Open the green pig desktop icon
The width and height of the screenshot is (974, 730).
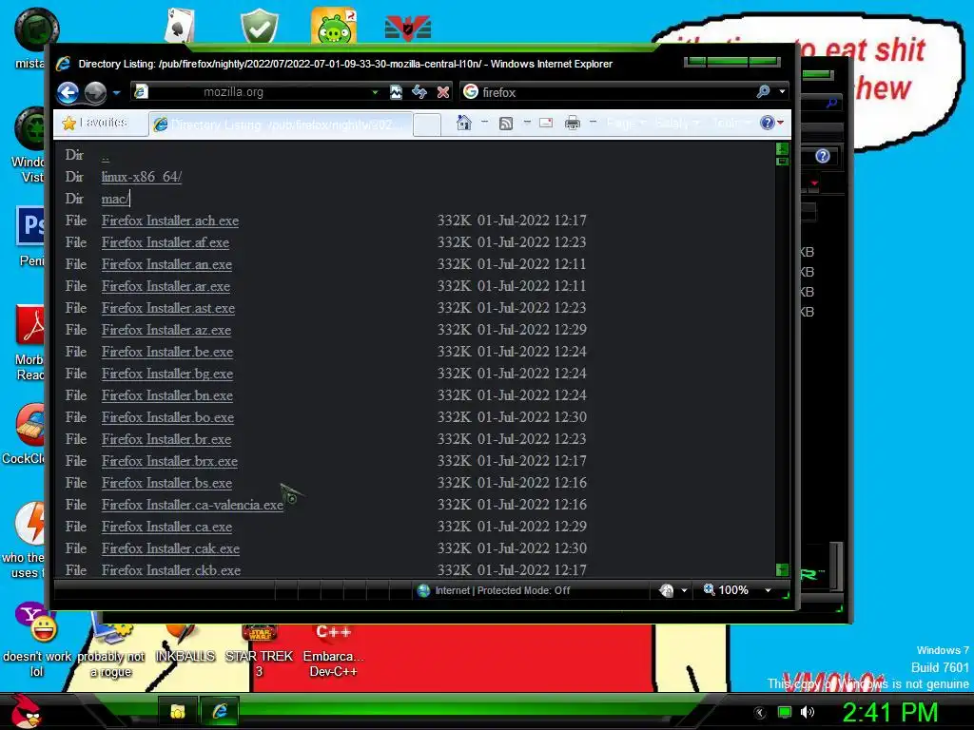[x=334, y=25]
